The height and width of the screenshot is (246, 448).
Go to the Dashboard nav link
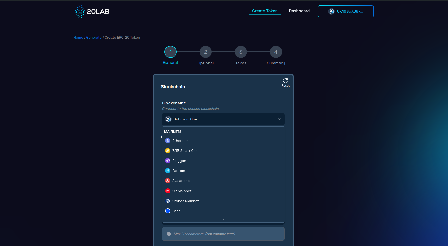[299, 11]
